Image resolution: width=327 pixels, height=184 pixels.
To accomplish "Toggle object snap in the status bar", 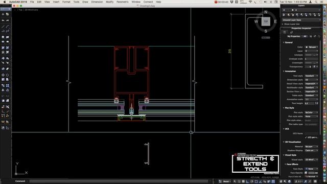I will pos(256,181).
